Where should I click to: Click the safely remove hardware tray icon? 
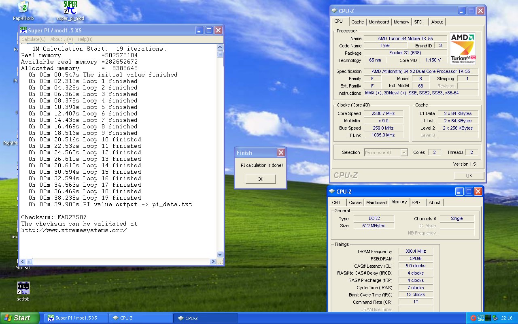[495, 318]
